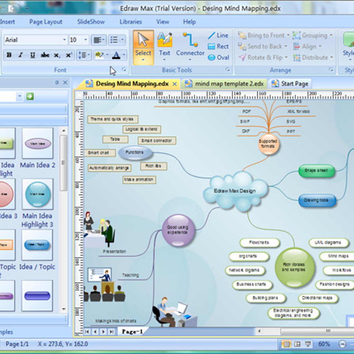This screenshot has width=354, height=354.
Task: Close the Desing Mind Mapping.edx tab
Action: [175, 84]
